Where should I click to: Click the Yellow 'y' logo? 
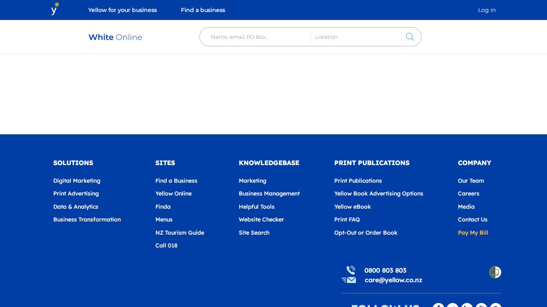pos(55,9)
